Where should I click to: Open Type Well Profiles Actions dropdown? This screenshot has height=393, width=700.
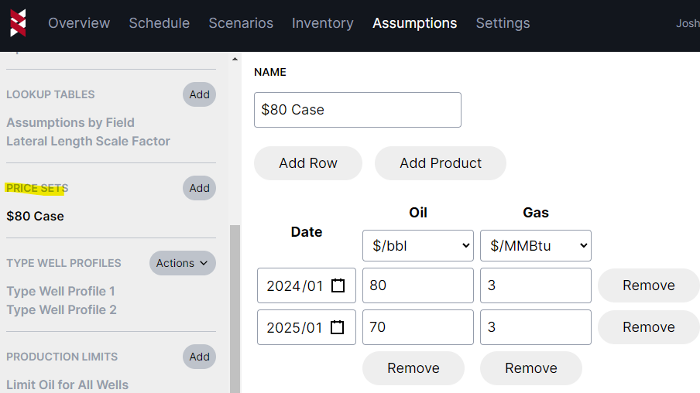click(182, 263)
